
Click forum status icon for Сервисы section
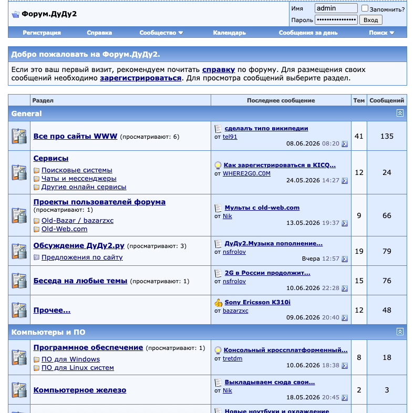point(19,172)
